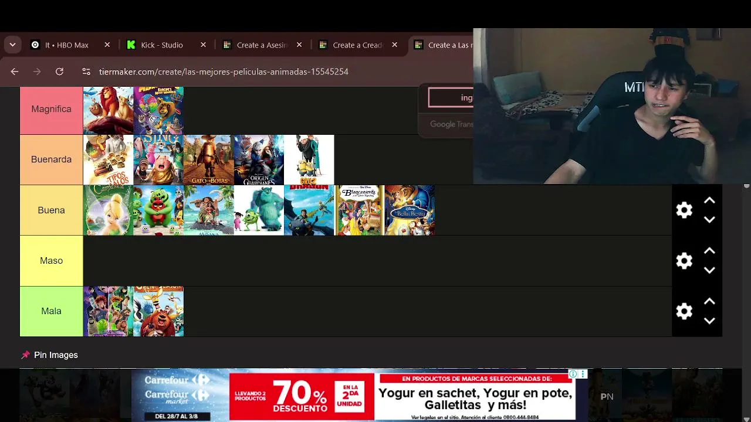The width and height of the screenshot is (751, 422).
Task: Click the pink Magnifica tier label
Action: [x=52, y=109]
